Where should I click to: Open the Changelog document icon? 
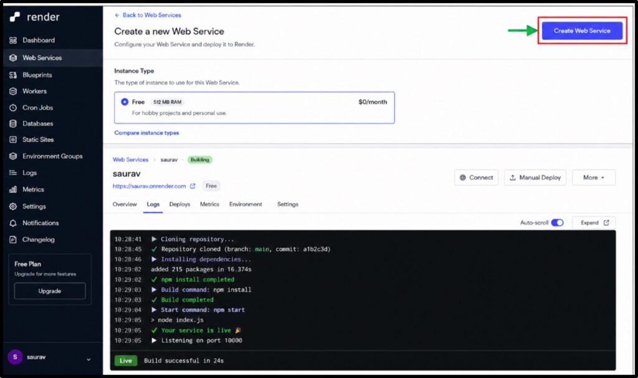[x=13, y=240]
